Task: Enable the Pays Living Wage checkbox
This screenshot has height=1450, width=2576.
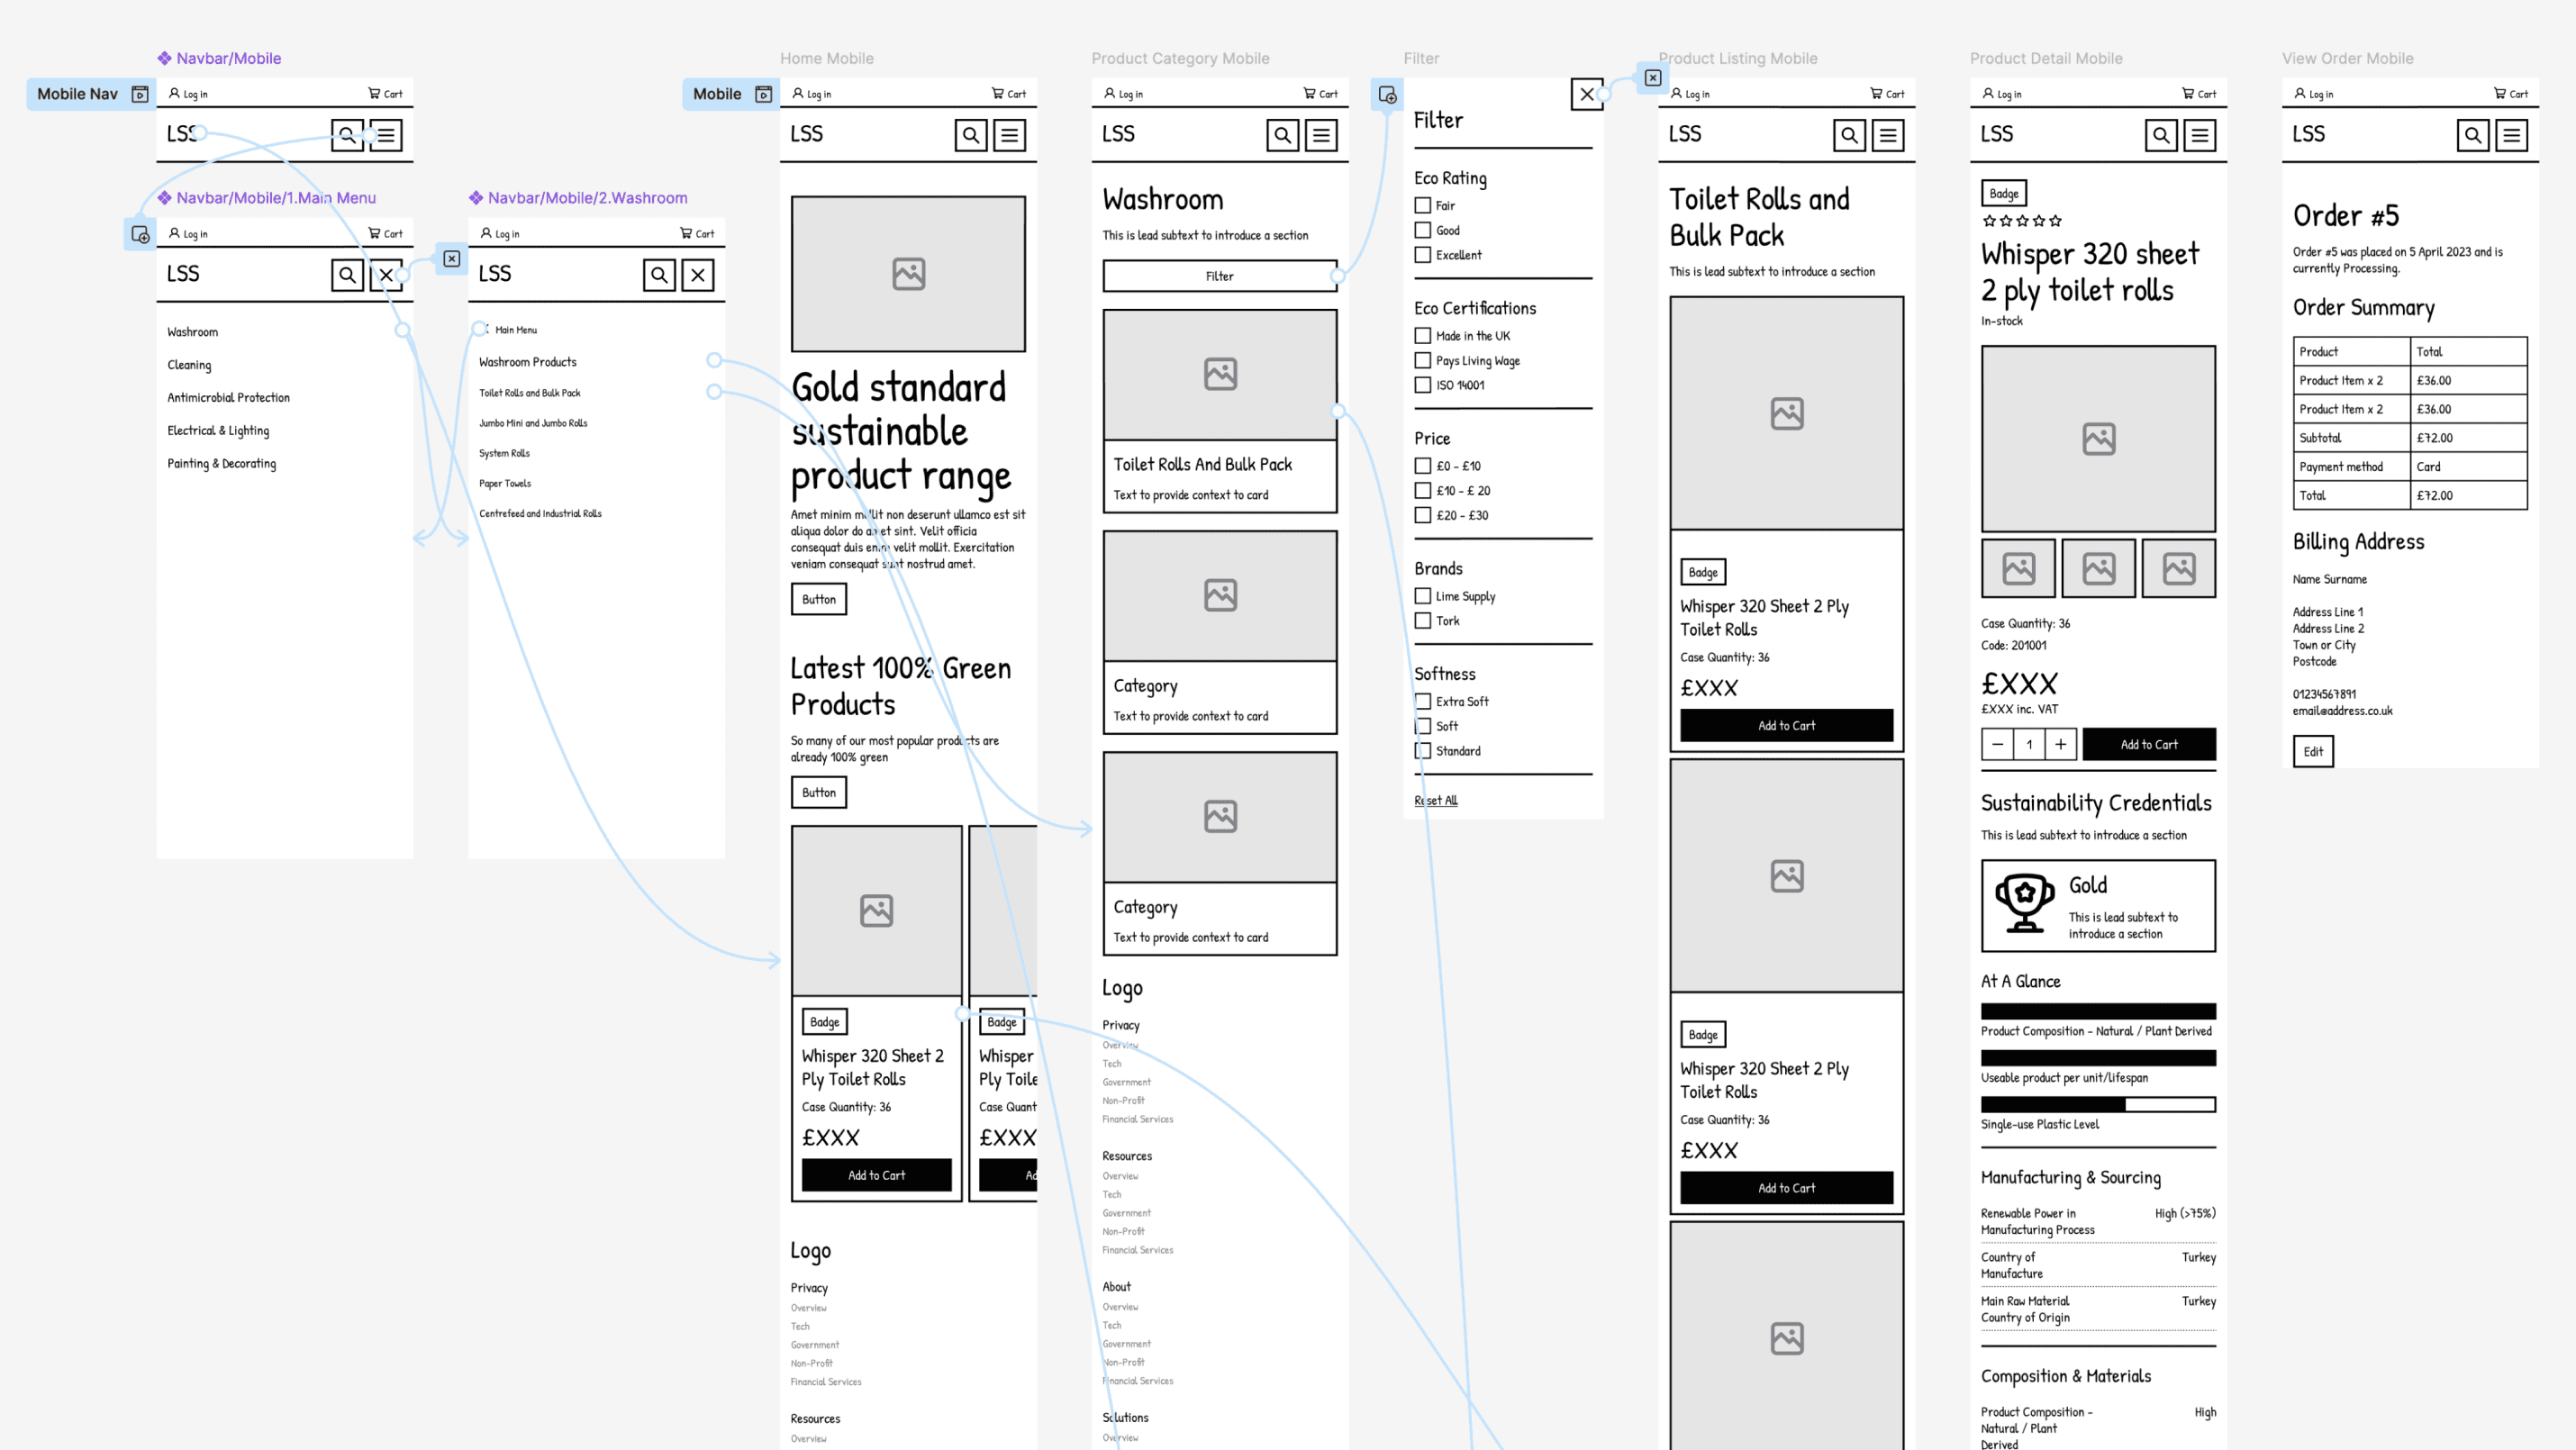Action: tap(1423, 361)
